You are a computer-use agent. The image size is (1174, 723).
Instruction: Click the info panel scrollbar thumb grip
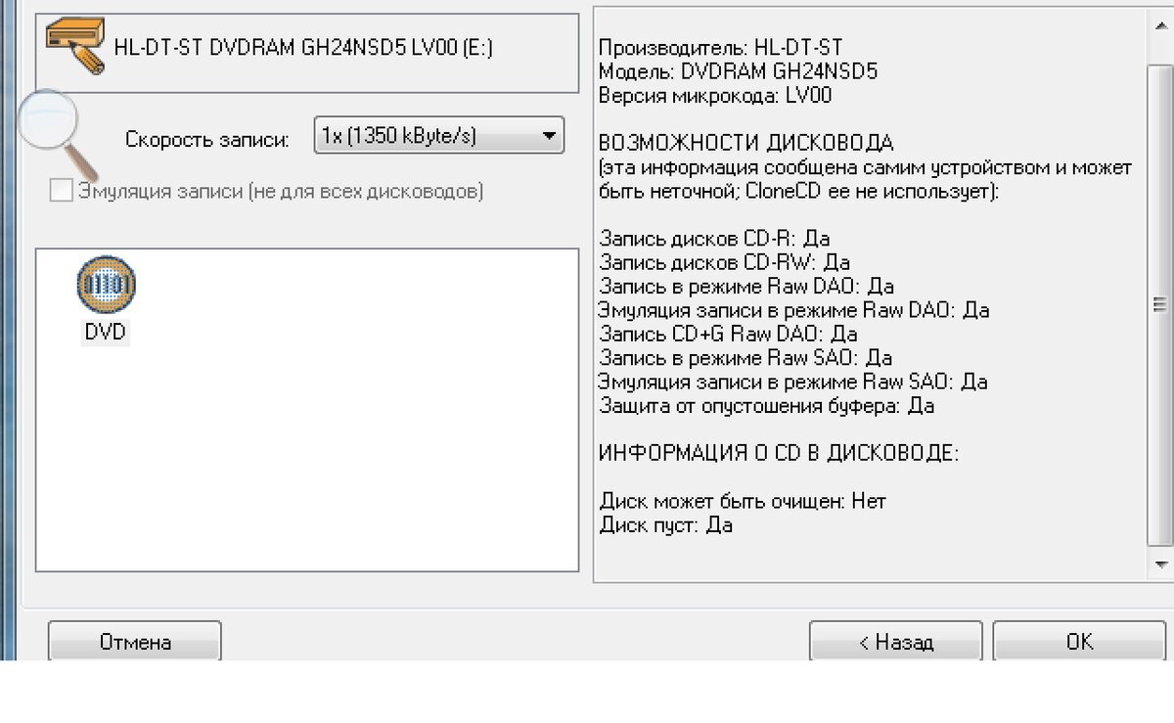[x=1160, y=304]
